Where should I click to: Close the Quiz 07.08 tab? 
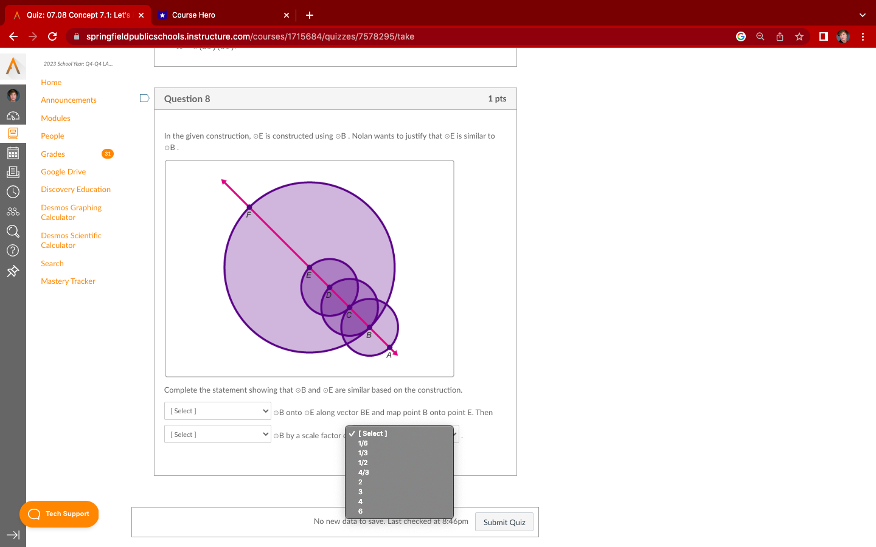click(141, 15)
